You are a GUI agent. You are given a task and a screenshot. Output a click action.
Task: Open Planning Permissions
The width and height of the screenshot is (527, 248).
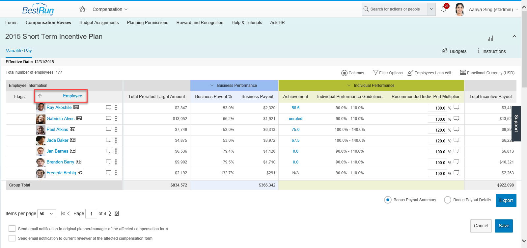click(148, 22)
